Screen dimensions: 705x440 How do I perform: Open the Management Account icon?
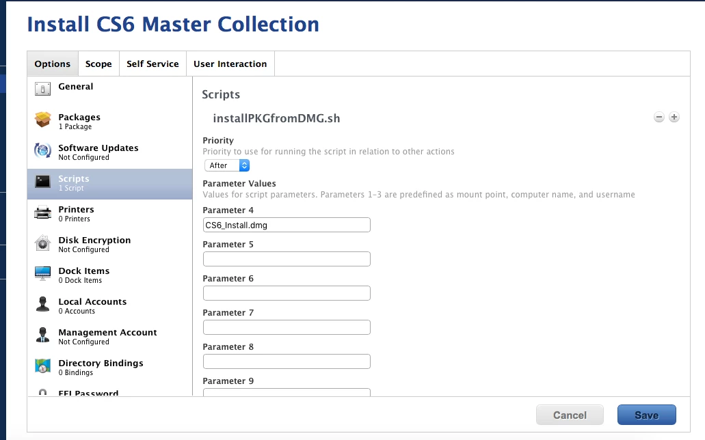pyautogui.click(x=42, y=335)
